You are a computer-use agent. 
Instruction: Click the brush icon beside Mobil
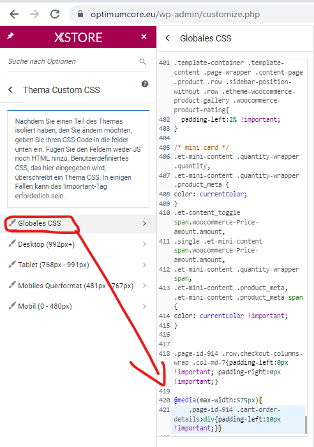[12, 305]
